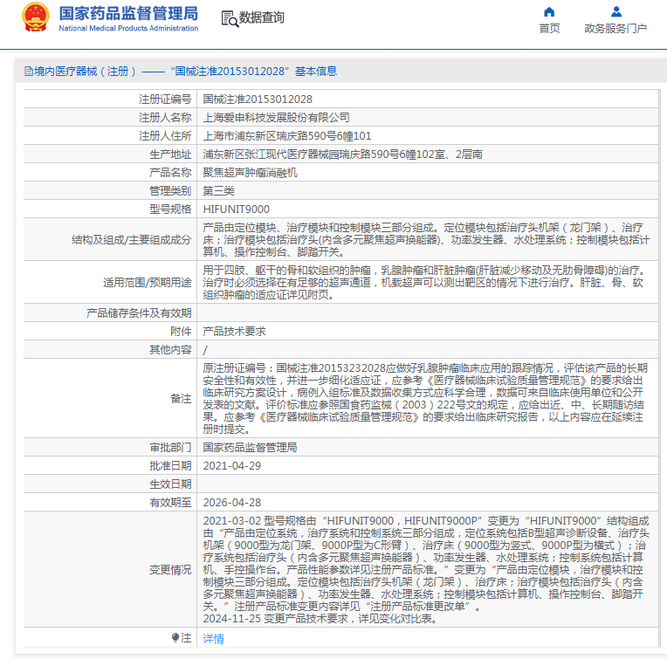Select registration number 国械注准20153012028 cell

coord(258,99)
